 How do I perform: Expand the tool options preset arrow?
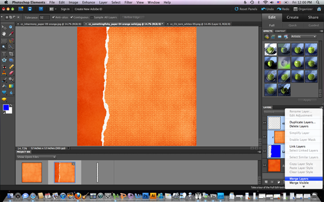point(2,17)
